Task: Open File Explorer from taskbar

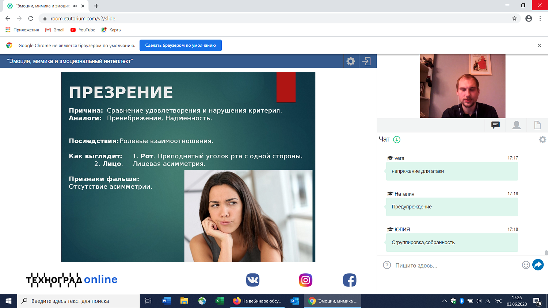Action: 184,301
